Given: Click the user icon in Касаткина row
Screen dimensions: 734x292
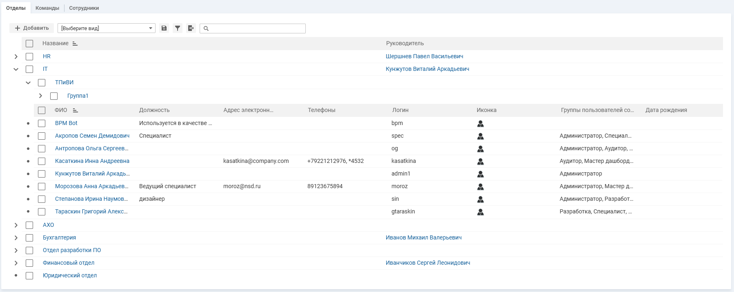Looking at the screenshot, I should pos(480,162).
